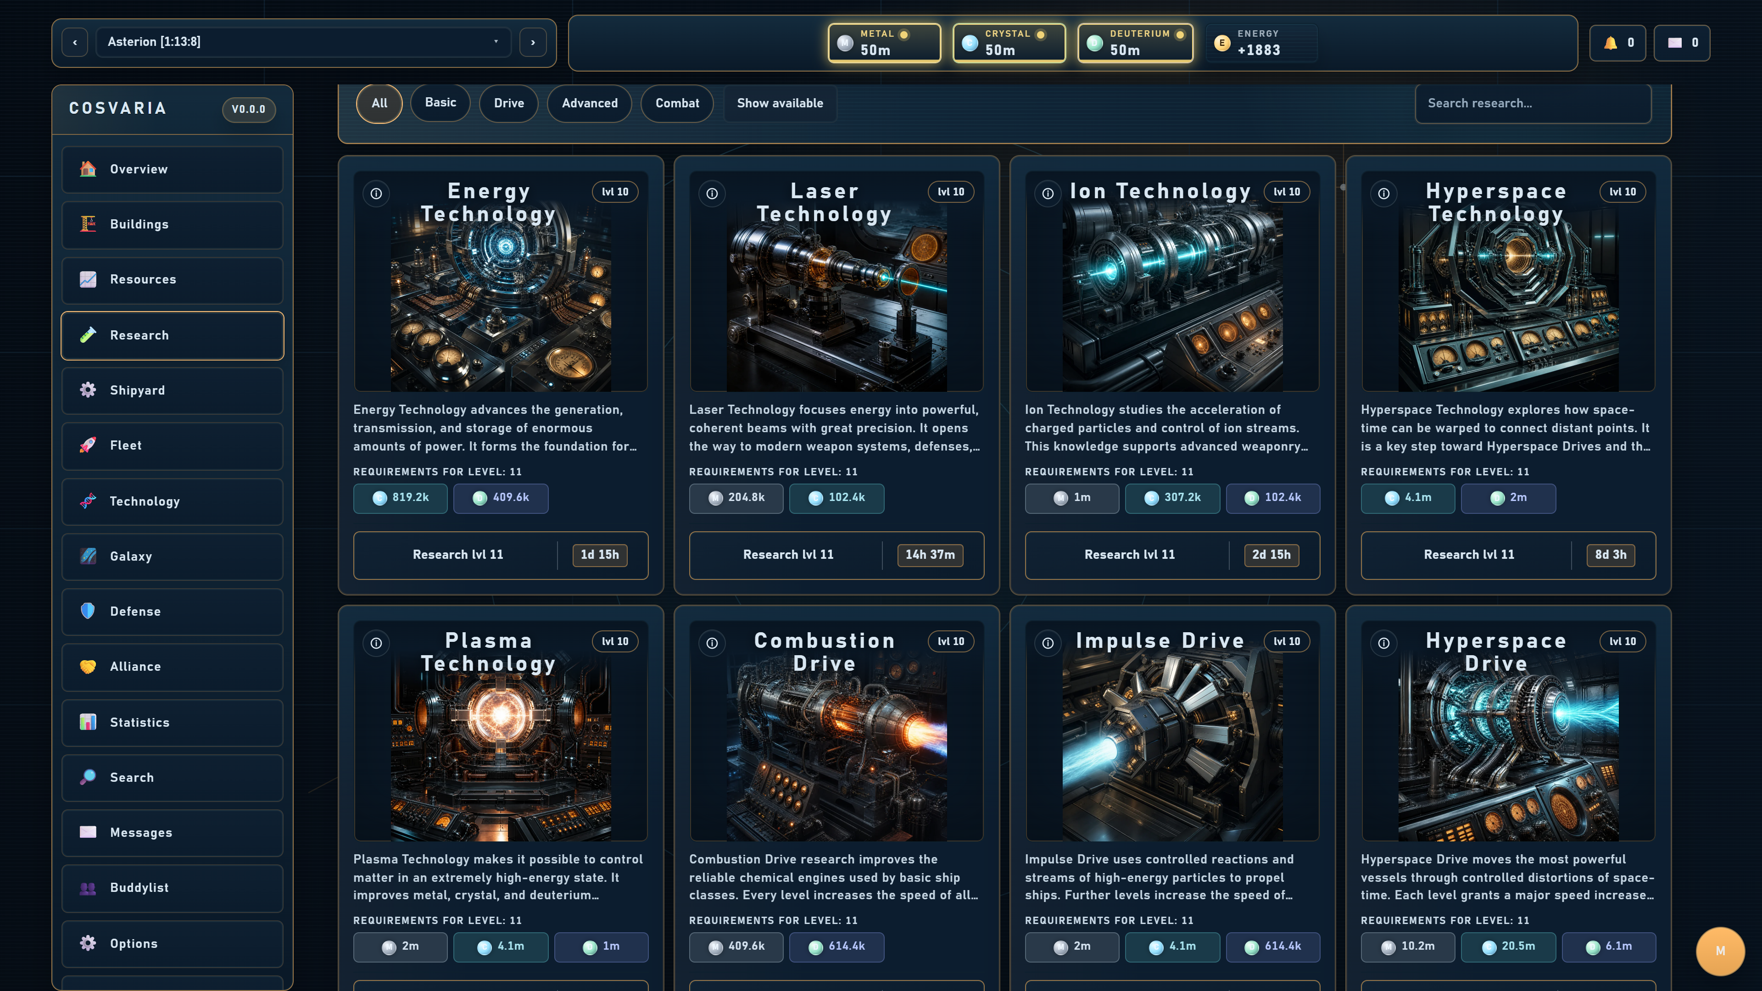Image resolution: width=1762 pixels, height=991 pixels.
Task: Click the Shipyard gear icon
Action: point(88,390)
